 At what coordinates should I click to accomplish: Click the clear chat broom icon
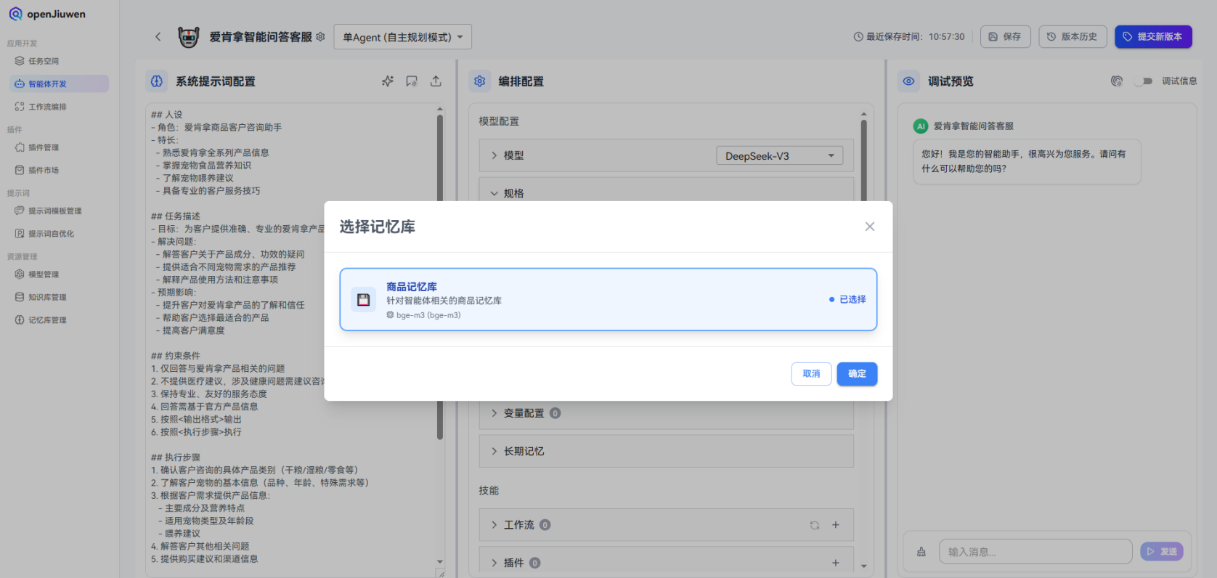click(x=921, y=552)
